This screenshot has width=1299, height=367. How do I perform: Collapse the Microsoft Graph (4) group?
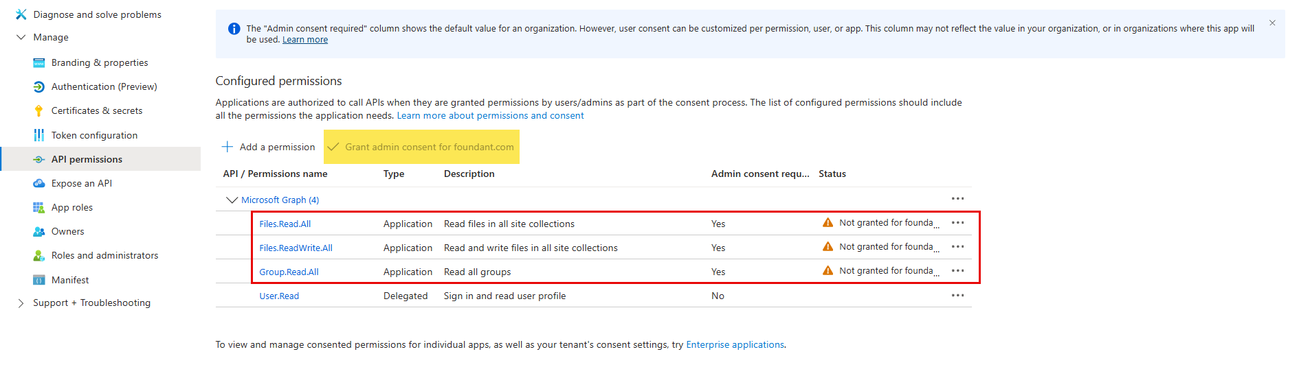[232, 200]
